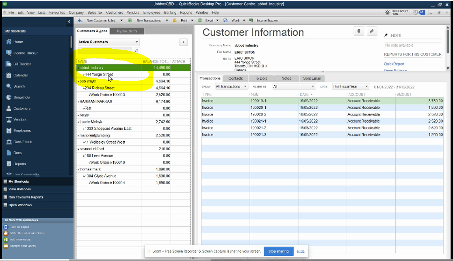Open the Sales Tax menu
This screenshot has width=453, height=261.
(x=95, y=13)
